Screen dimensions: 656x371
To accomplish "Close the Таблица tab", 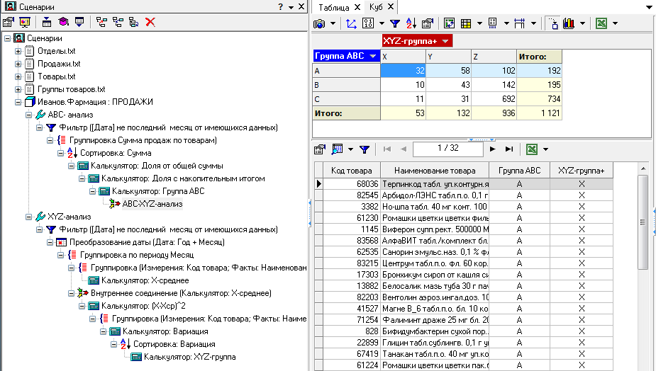I will tap(357, 7).
